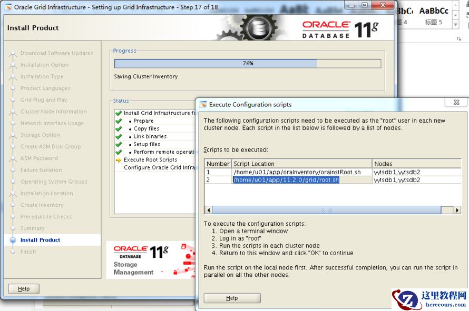Select the orainstRoot.sh script location cell

(302, 172)
